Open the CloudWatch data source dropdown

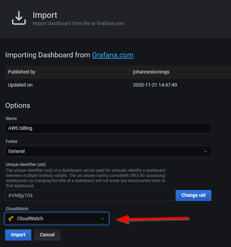pos(57,218)
